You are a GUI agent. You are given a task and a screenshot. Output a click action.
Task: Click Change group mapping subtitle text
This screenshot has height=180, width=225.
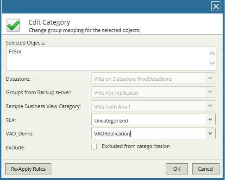click(x=84, y=30)
